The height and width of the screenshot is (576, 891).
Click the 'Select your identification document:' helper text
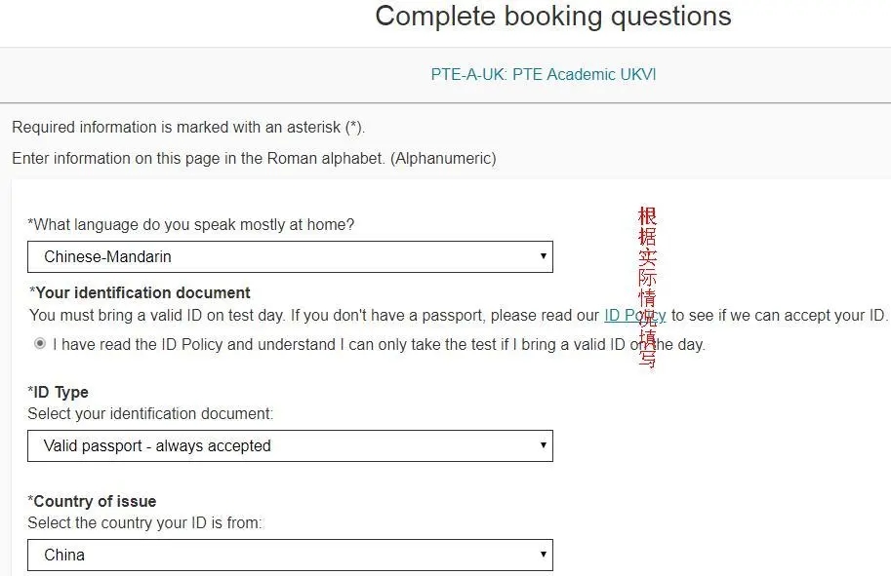150,413
